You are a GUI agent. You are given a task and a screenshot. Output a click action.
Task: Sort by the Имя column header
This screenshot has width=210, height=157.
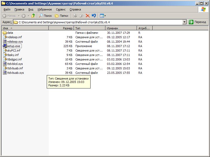pyautogui.click(x=25, y=28)
